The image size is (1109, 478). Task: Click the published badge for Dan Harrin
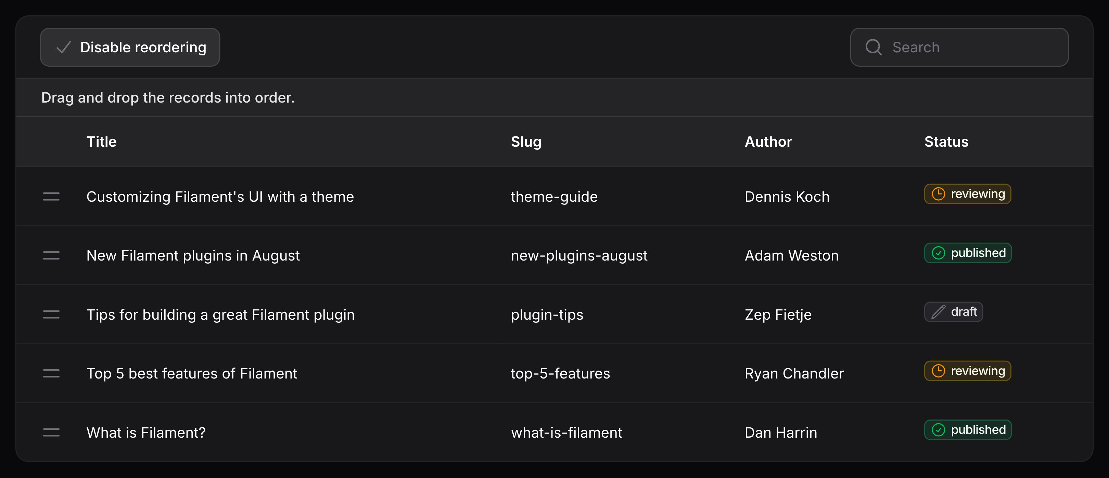968,430
